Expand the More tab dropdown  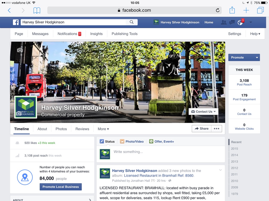coord(103,129)
